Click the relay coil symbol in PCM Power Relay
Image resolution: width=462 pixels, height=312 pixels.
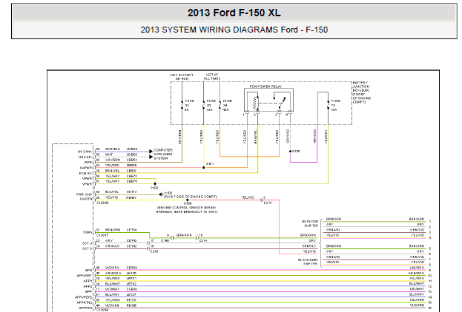256,103
